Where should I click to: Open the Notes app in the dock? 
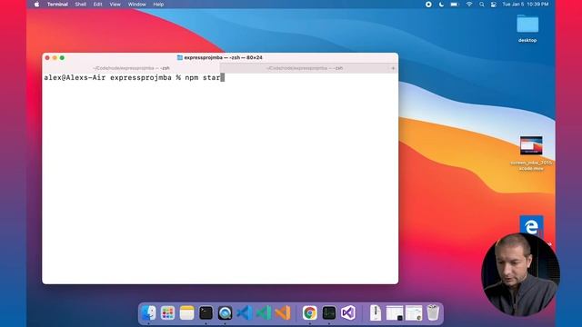[x=186, y=312]
